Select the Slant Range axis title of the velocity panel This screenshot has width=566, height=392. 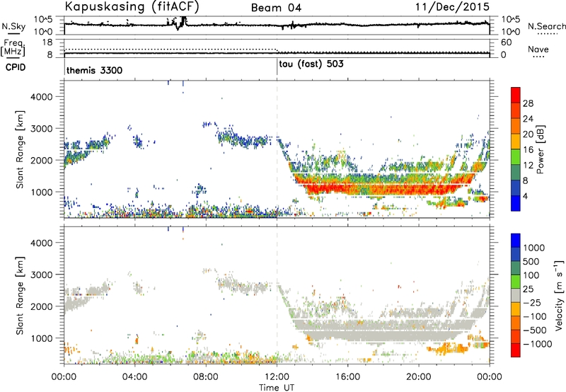[x=20, y=296]
